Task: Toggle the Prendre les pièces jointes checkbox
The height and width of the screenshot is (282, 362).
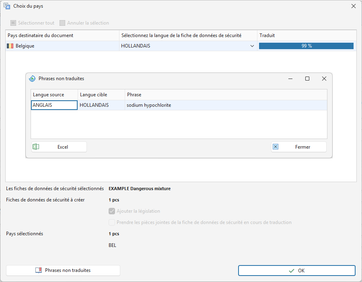Action: point(112,222)
